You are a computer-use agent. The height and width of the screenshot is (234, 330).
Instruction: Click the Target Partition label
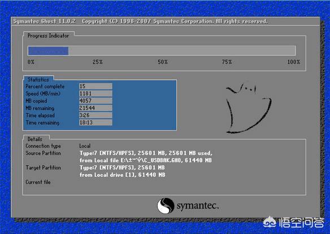point(44,167)
